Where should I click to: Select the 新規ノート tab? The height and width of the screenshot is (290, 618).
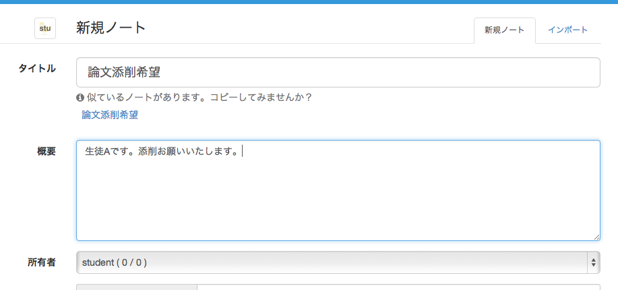tap(504, 30)
